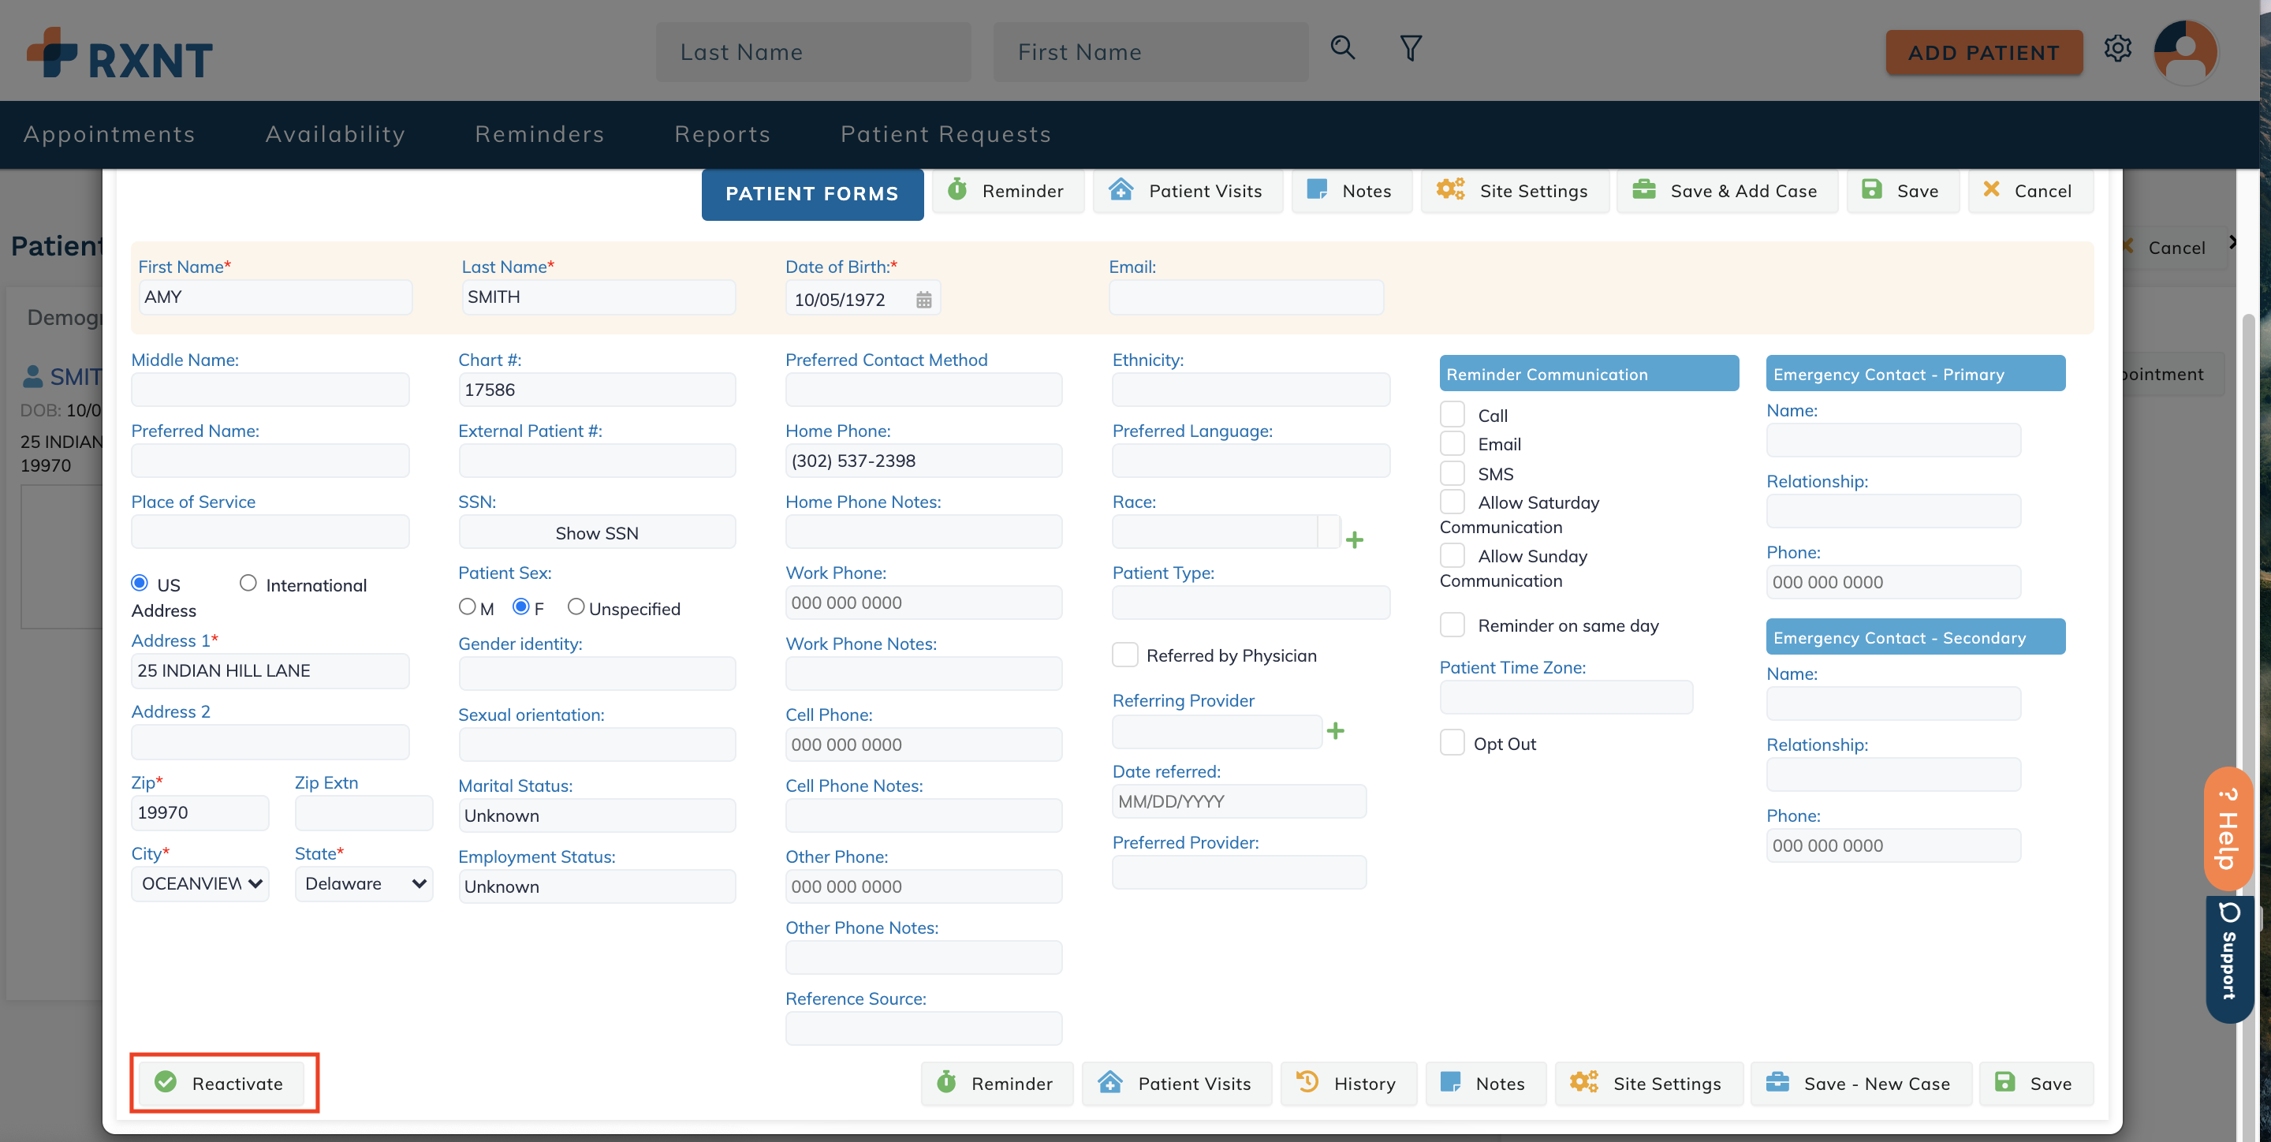Open the Preferred Contact Method field
2271x1142 pixels.
pyautogui.click(x=924, y=390)
